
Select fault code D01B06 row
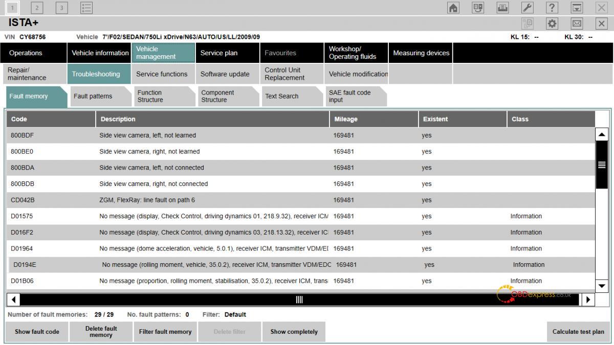tap(301, 281)
